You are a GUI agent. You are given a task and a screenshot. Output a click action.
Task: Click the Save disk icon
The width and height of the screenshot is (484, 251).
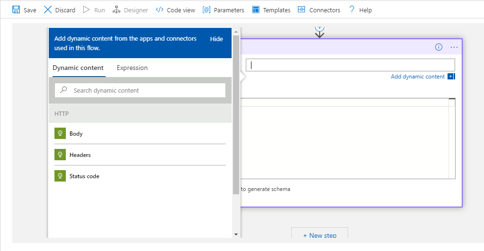(16, 9)
